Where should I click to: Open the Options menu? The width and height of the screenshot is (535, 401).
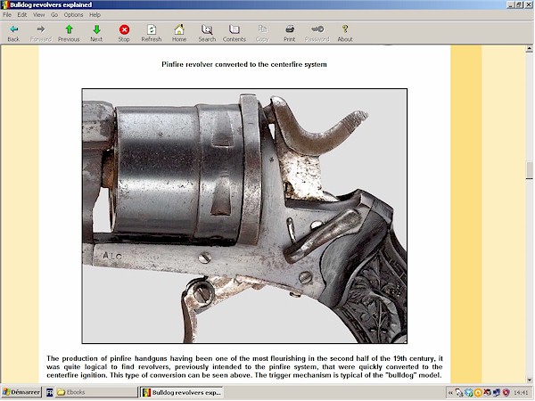[x=73, y=14]
